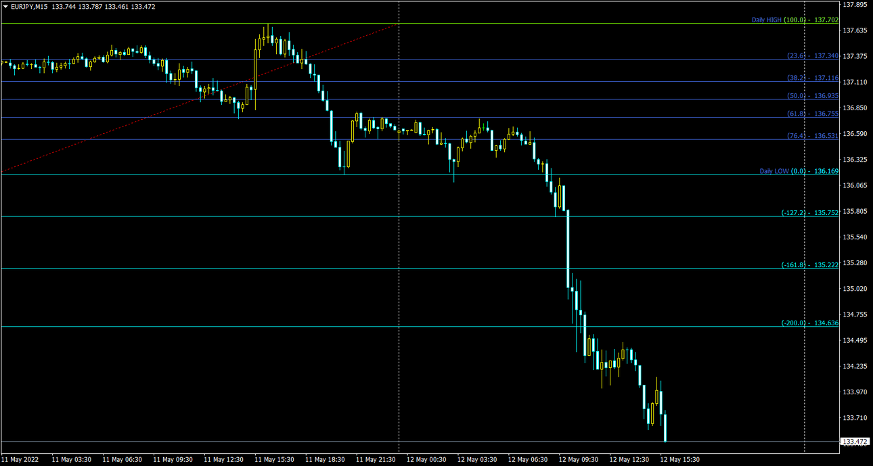Click 137.635 on the price scale
The height and width of the screenshot is (466, 873).
pyautogui.click(x=855, y=30)
